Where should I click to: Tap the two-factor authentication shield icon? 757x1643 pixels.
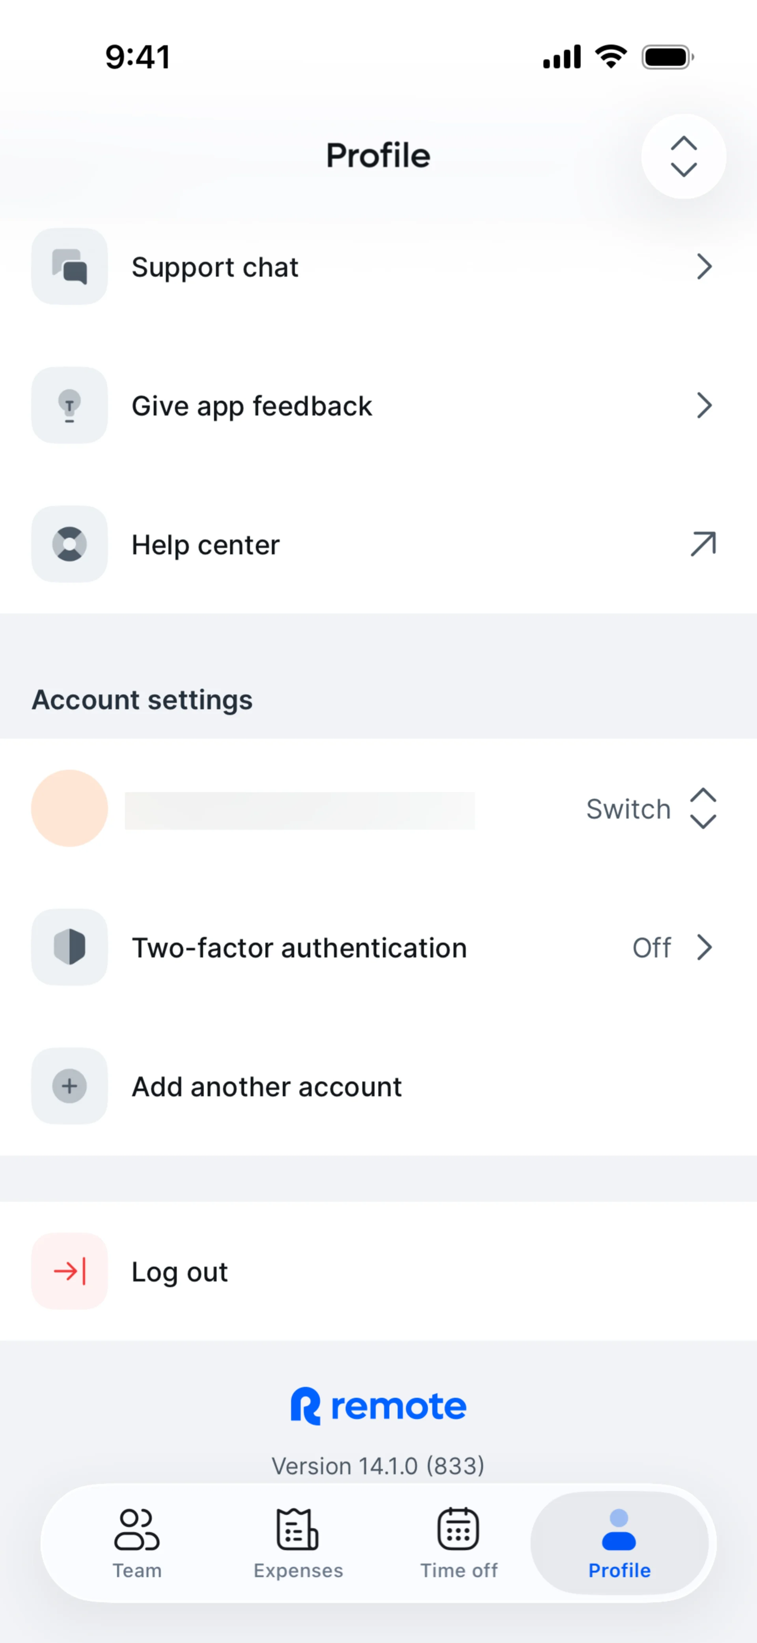point(69,947)
